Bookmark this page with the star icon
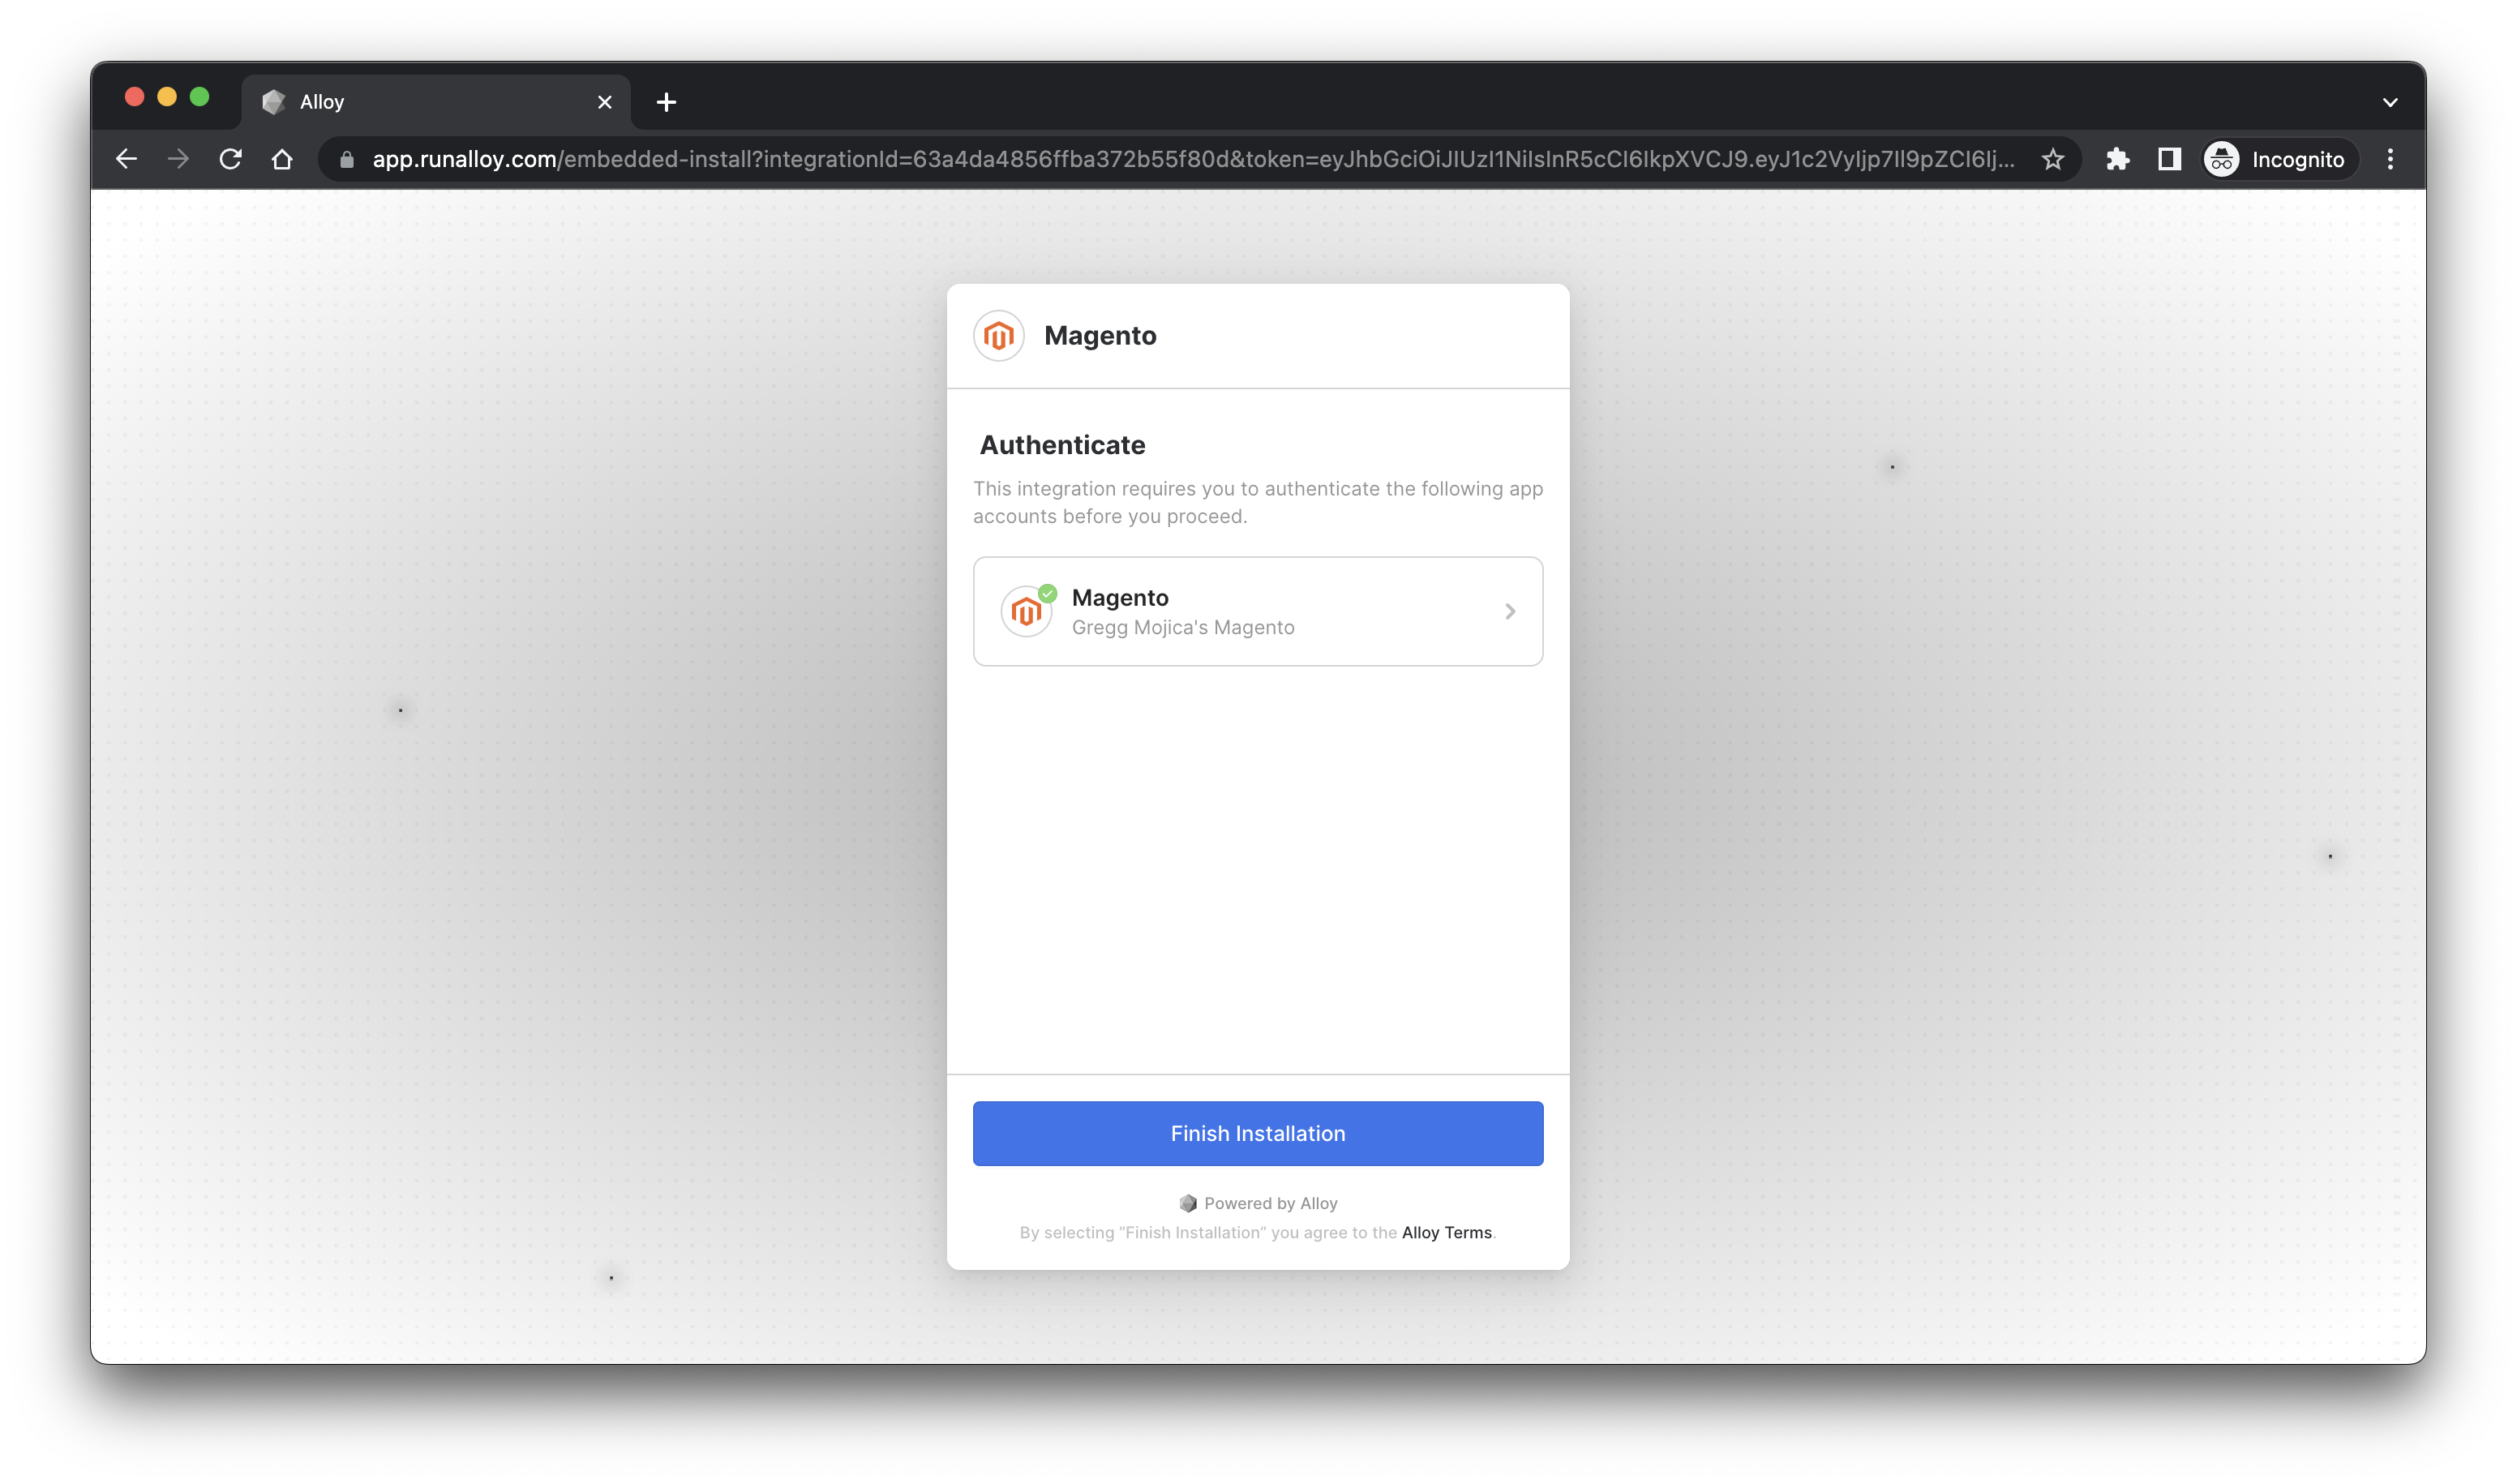 2052,159
